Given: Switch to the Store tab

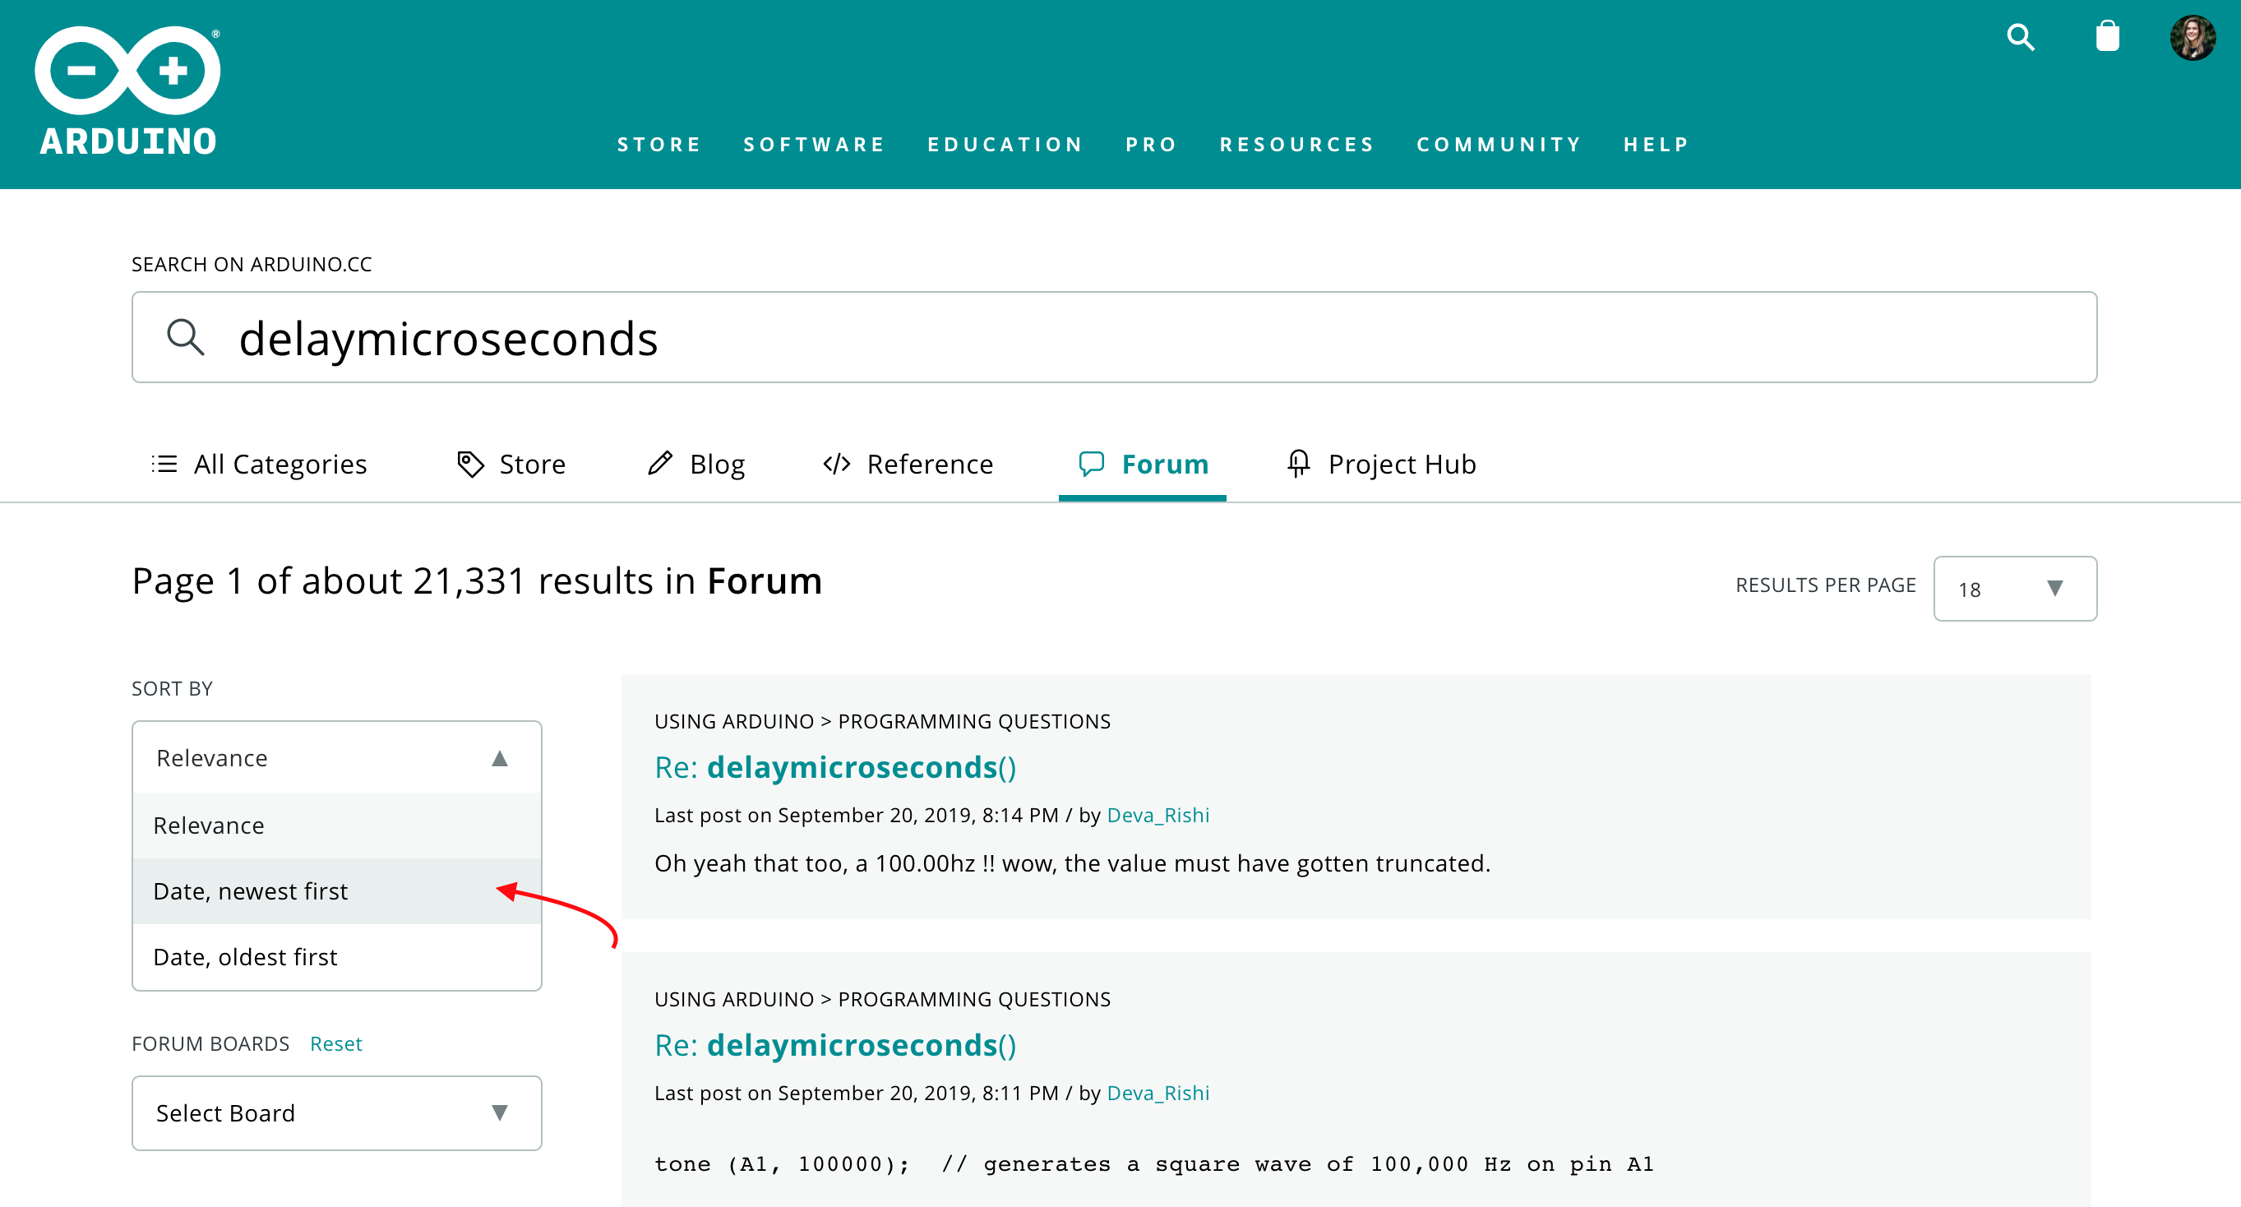Looking at the screenshot, I should click(511, 464).
